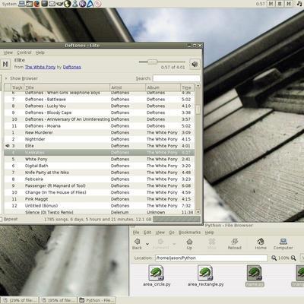Open The White Pony album link

[40, 67]
